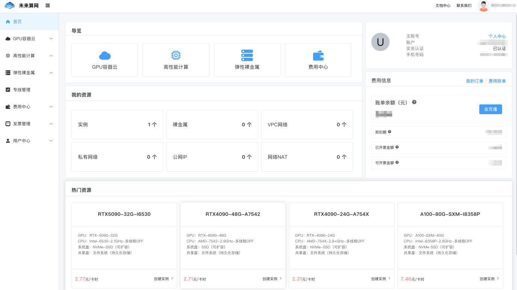
Task: Open the 用户中心 sidebar menu item
Action: (29, 141)
